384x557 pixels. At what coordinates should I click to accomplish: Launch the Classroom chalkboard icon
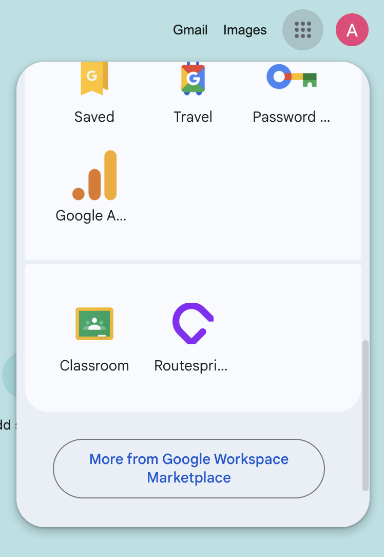click(x=94, y=324)
